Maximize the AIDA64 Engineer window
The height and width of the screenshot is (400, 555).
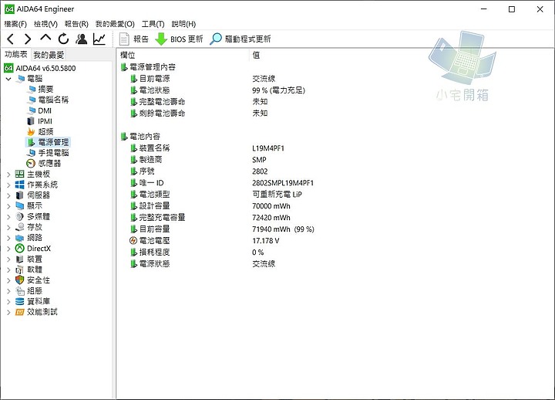click(x=512, y=9)
